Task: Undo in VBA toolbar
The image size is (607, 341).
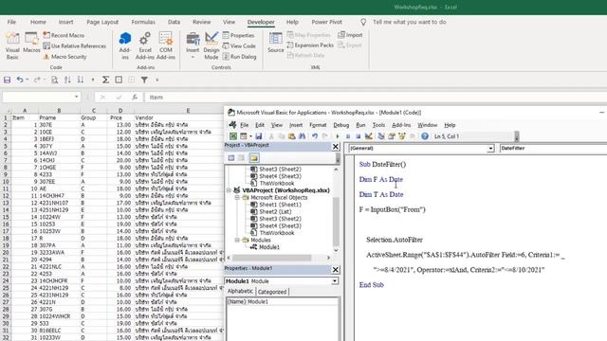Action: point(315,136)
